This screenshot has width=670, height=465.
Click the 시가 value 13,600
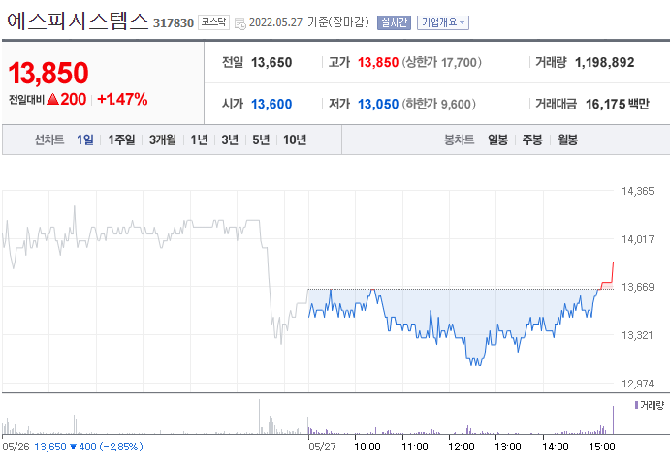point(271,105)
